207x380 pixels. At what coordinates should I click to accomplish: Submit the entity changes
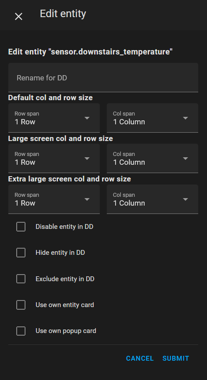(x=176, y=358)
